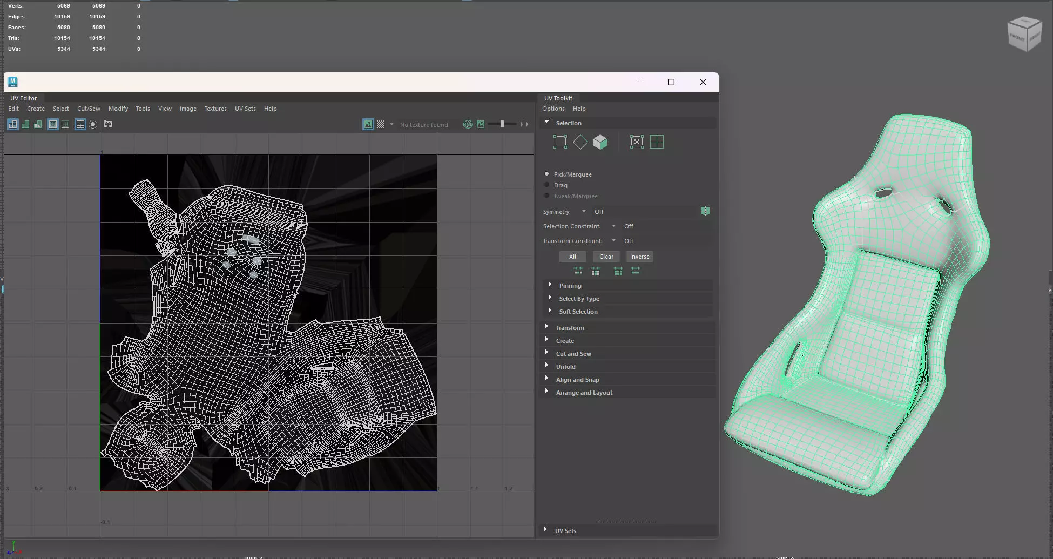Open the UV Sets menu in the menu bar
The width and height of the screenshot is (1053, 559).
245,109
